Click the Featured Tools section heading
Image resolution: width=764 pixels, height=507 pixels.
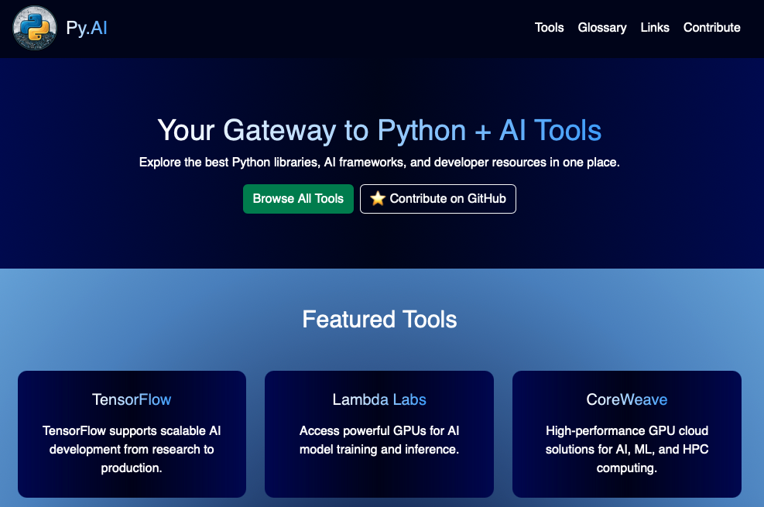(x=379, y=319)
